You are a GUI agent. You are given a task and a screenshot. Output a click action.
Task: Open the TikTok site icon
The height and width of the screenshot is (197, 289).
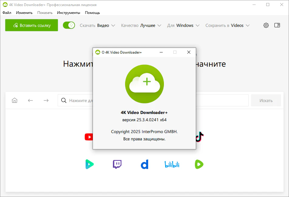[x=200, y=137]
